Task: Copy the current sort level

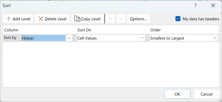Action: [x=87, y=19]
